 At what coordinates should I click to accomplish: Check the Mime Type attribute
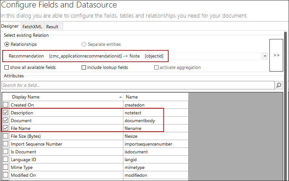(6, 167)
